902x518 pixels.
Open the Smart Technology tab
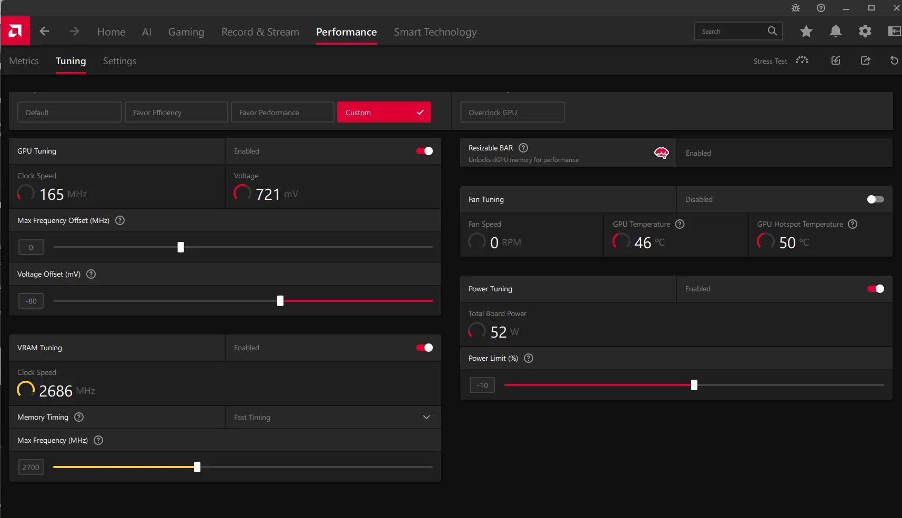[435, 32]
